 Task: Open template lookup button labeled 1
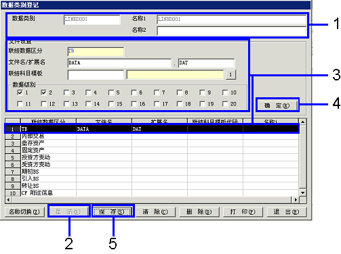coord(230,74)
